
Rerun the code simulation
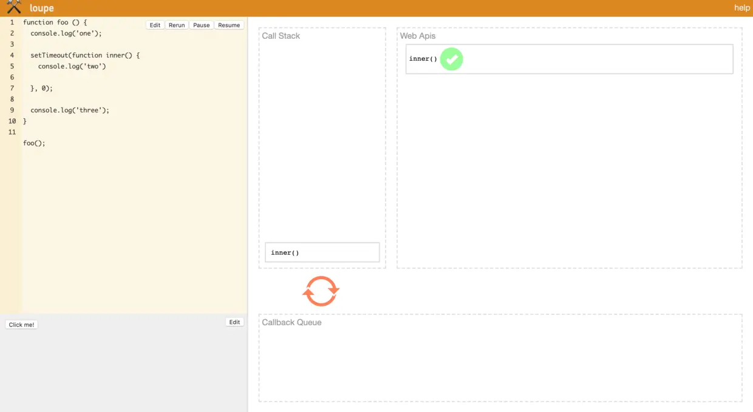177,25
